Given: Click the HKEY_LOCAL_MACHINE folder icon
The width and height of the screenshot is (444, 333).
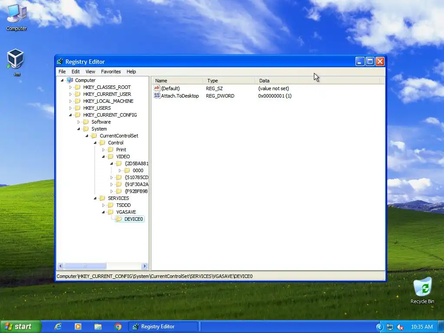Looking at the screenshot, I should coord(78,101).
